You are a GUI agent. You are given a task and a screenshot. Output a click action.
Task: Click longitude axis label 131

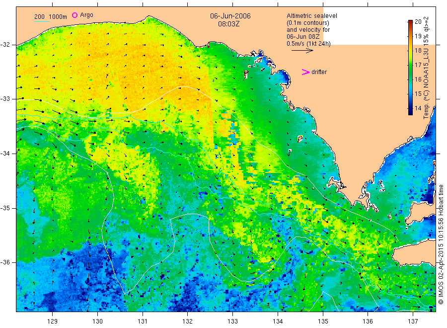(143, 322)
